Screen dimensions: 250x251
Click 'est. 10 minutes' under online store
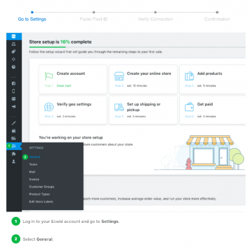click(x=137, y=86)
